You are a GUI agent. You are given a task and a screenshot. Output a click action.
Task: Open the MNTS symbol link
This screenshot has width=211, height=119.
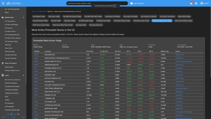coord(36,95)
